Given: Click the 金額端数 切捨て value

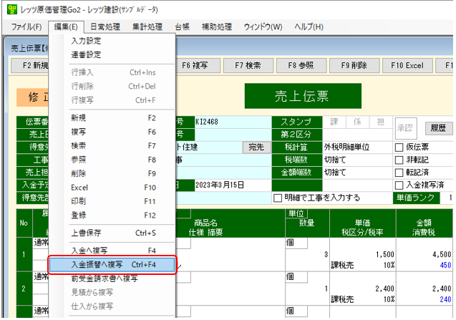Looking at the screenshot, I should (x=357, y=173).
